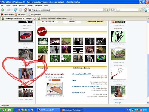Open the Aktualności feed bookmark
Viewport: 149px width, 112px height.
coord(20,15)
